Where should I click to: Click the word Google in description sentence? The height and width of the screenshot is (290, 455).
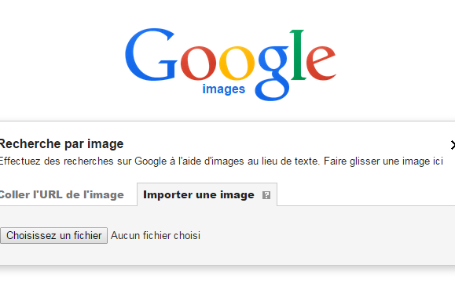tap(151, 161)
